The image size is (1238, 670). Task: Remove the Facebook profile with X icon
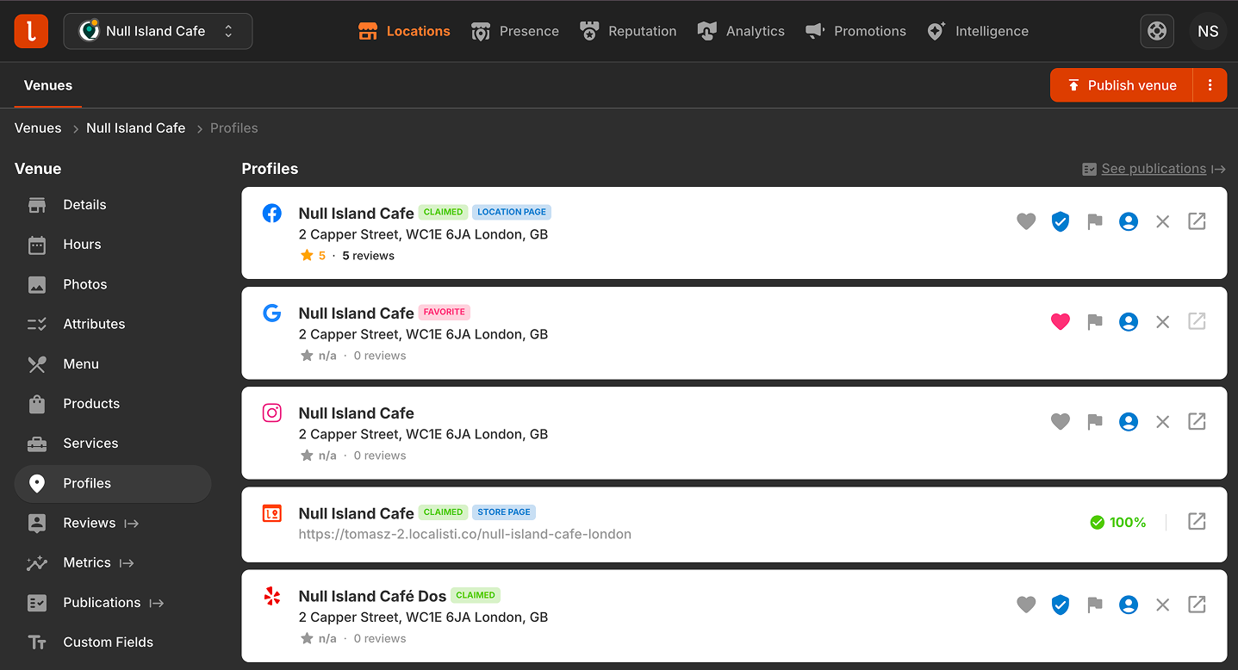pyautogui.click(x=1163, y=221)
